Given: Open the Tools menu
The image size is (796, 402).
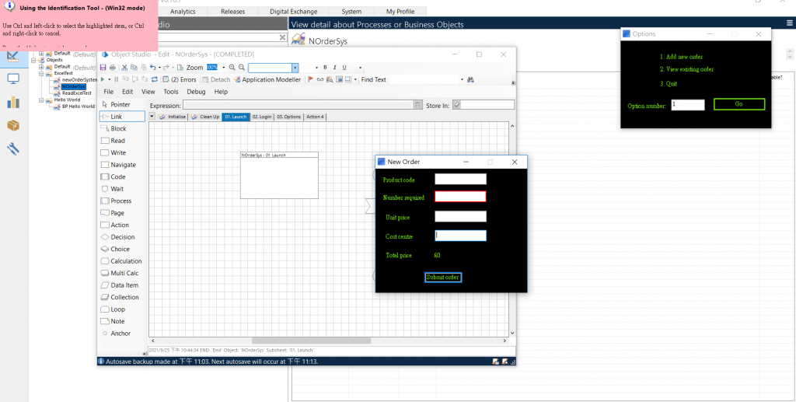Looking at the screenshot, I should point(171,92).
